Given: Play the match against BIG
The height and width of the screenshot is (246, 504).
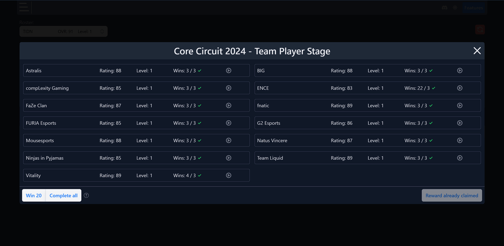Looking at the screenshot, I should pos(460,71).
